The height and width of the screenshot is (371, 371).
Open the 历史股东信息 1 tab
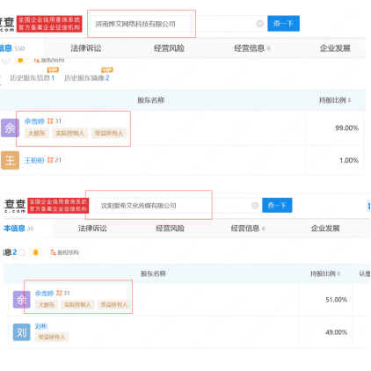tap(33, 77)
